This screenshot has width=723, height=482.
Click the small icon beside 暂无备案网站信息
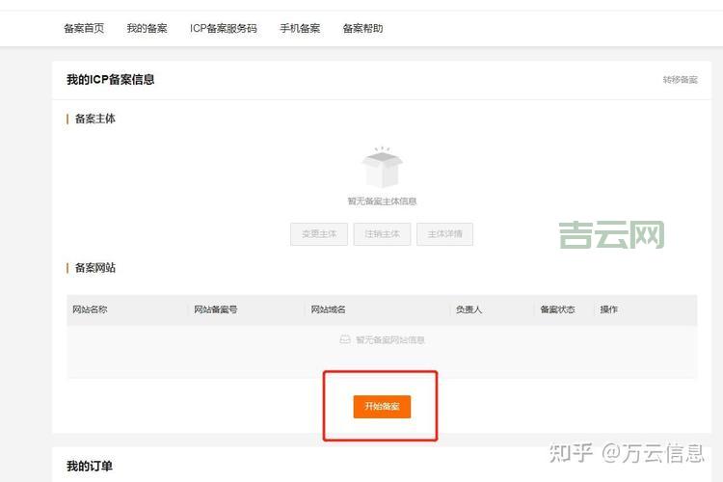pyautogui.click(x=345, y=340)
